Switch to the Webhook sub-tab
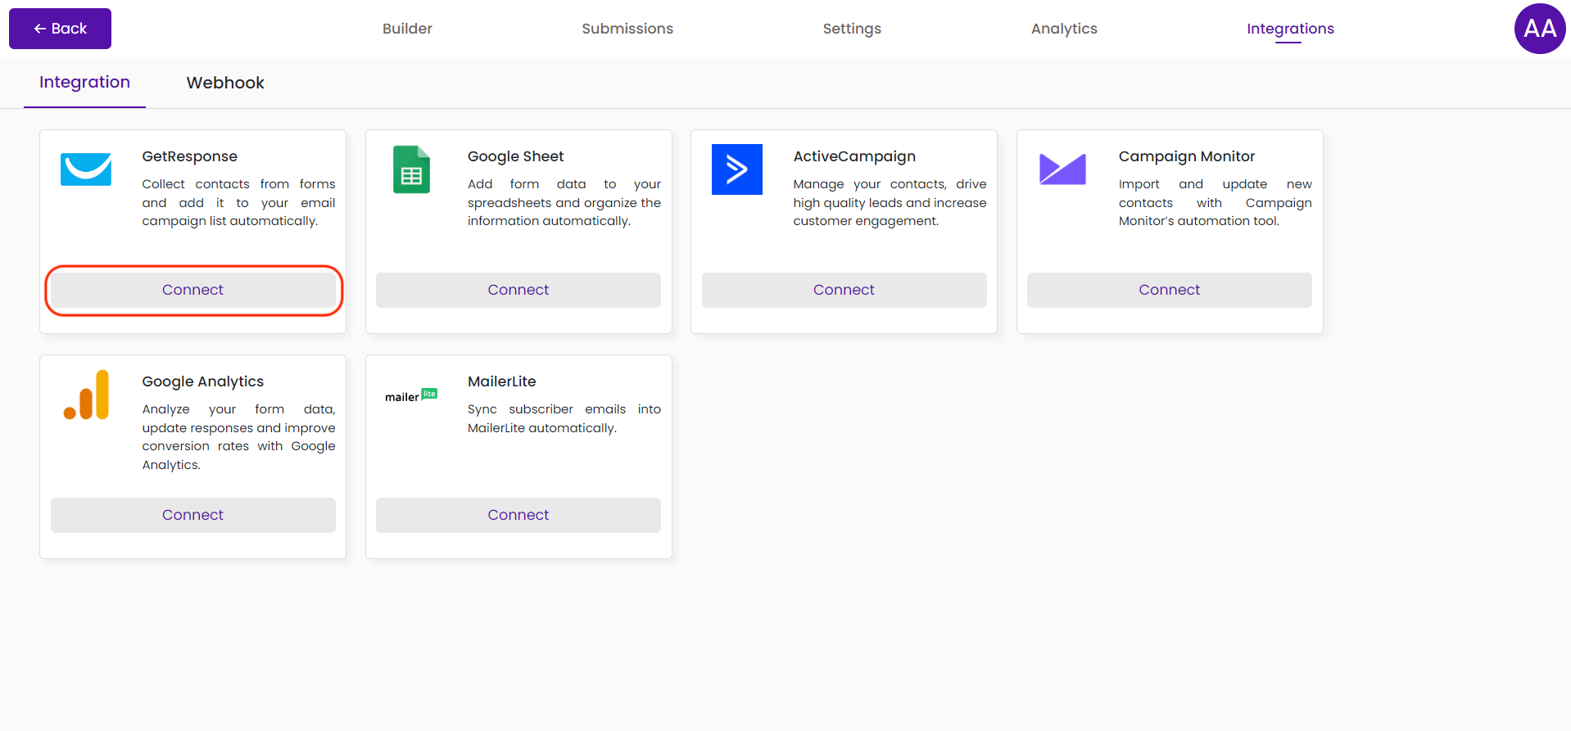This screenshot has height=731, width=1571. pyautogui.click(x=225, y=83)
